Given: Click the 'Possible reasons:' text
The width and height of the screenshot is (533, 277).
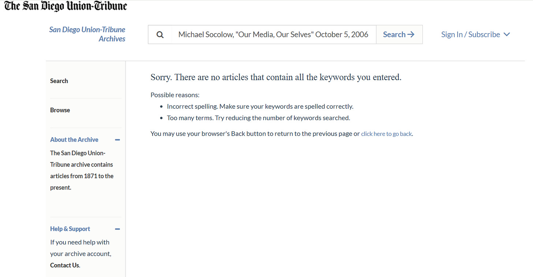Looking at the screenshot, I should click(x=175, y=95).
